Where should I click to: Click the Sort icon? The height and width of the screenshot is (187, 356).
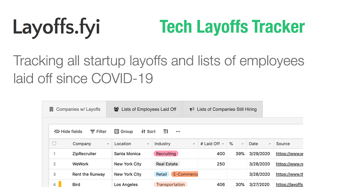pyautogui.click(x=143, y=131)
